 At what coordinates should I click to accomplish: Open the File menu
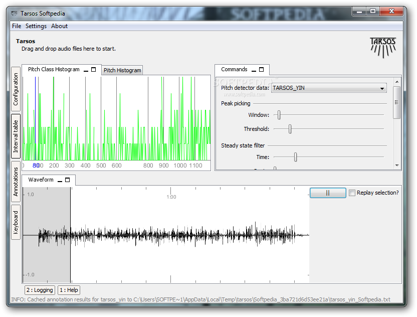(x=17, y=26)
